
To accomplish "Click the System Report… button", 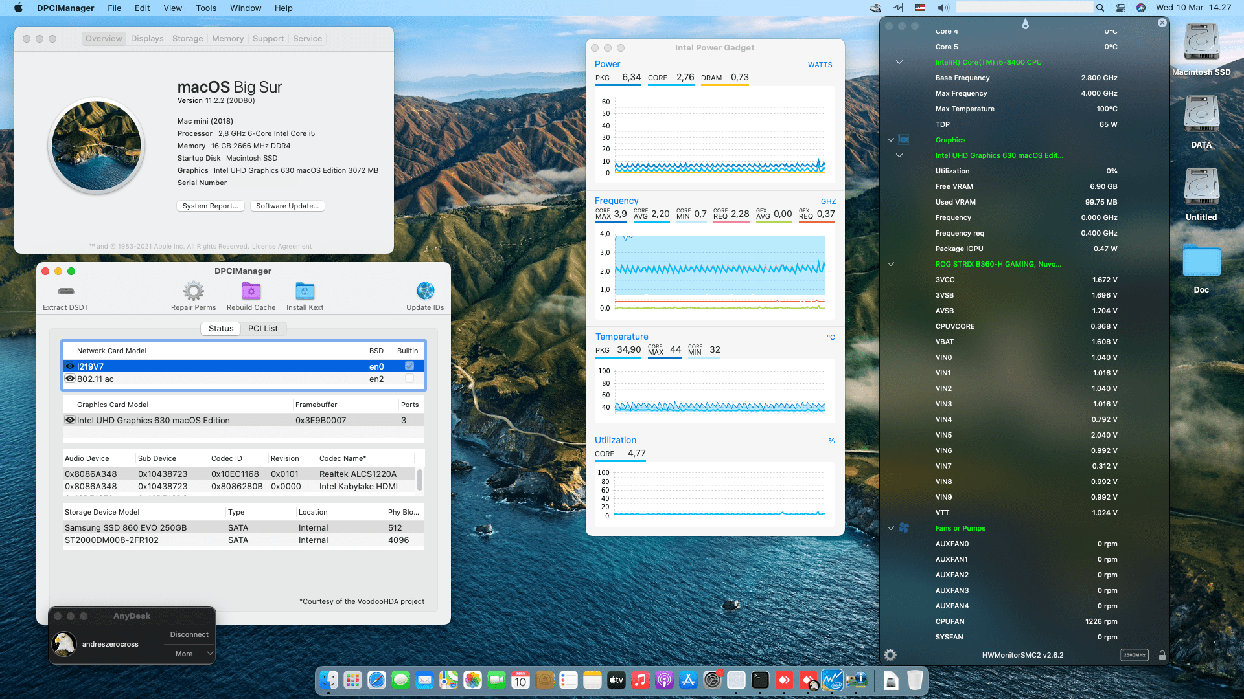I will click(211, 206).
